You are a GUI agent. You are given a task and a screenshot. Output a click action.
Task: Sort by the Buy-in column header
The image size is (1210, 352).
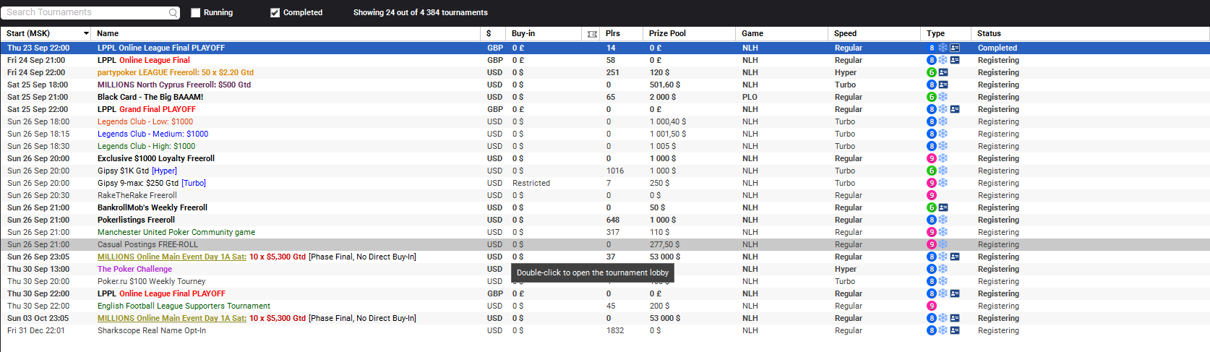(544, 33)
